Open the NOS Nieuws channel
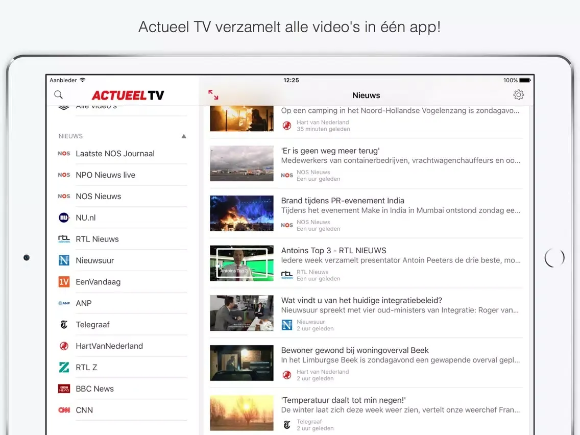This screenshot has width=580, height=435. click(x=99, y=197)
